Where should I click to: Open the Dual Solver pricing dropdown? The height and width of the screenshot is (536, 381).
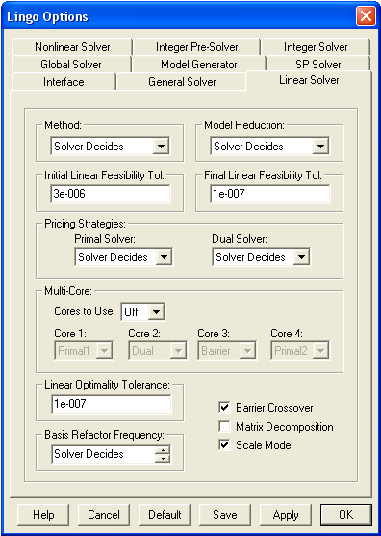[x=261, y=257]
